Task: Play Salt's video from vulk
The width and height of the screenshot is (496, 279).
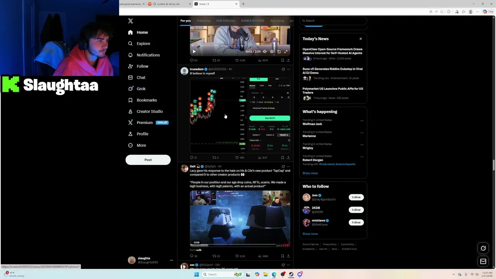Action: [240, 219]
